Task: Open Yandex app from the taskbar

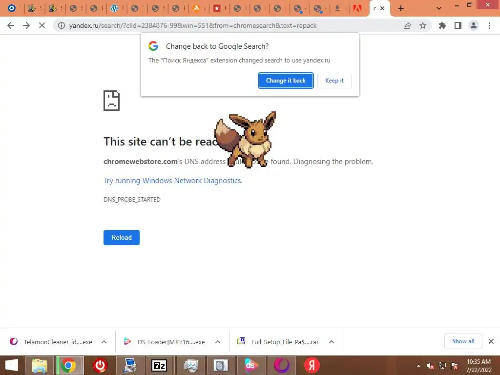Action: tap(312, 365)
